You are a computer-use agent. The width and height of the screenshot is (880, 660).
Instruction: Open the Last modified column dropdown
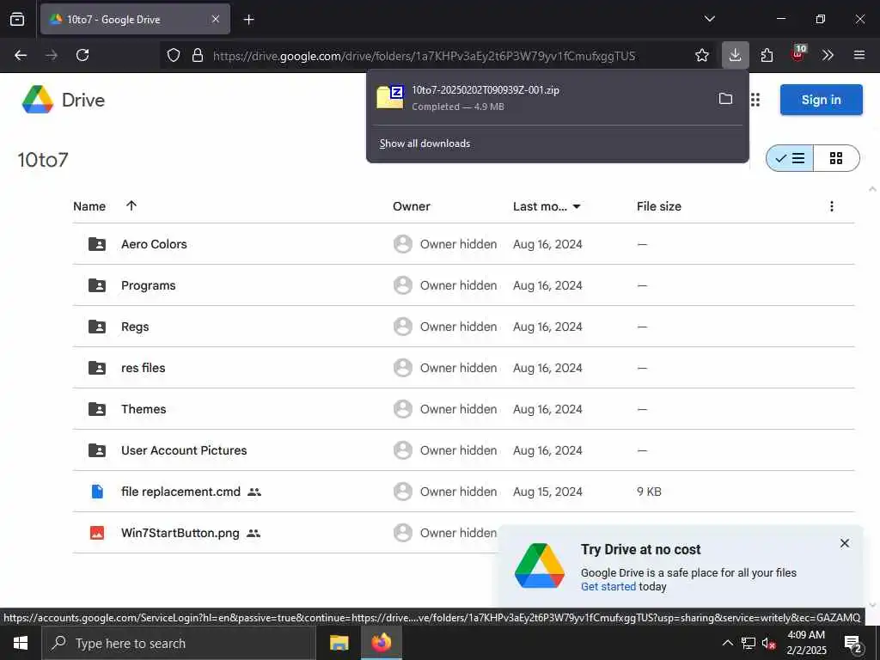(577, 206)
